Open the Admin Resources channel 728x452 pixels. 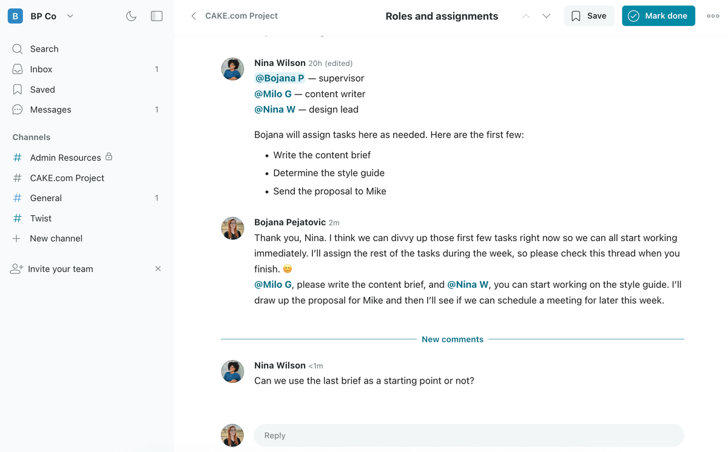point(66,158)
